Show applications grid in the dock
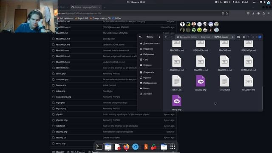Image resolution: width=272 pixels, height=153 pixels. [x=173, y=147]
